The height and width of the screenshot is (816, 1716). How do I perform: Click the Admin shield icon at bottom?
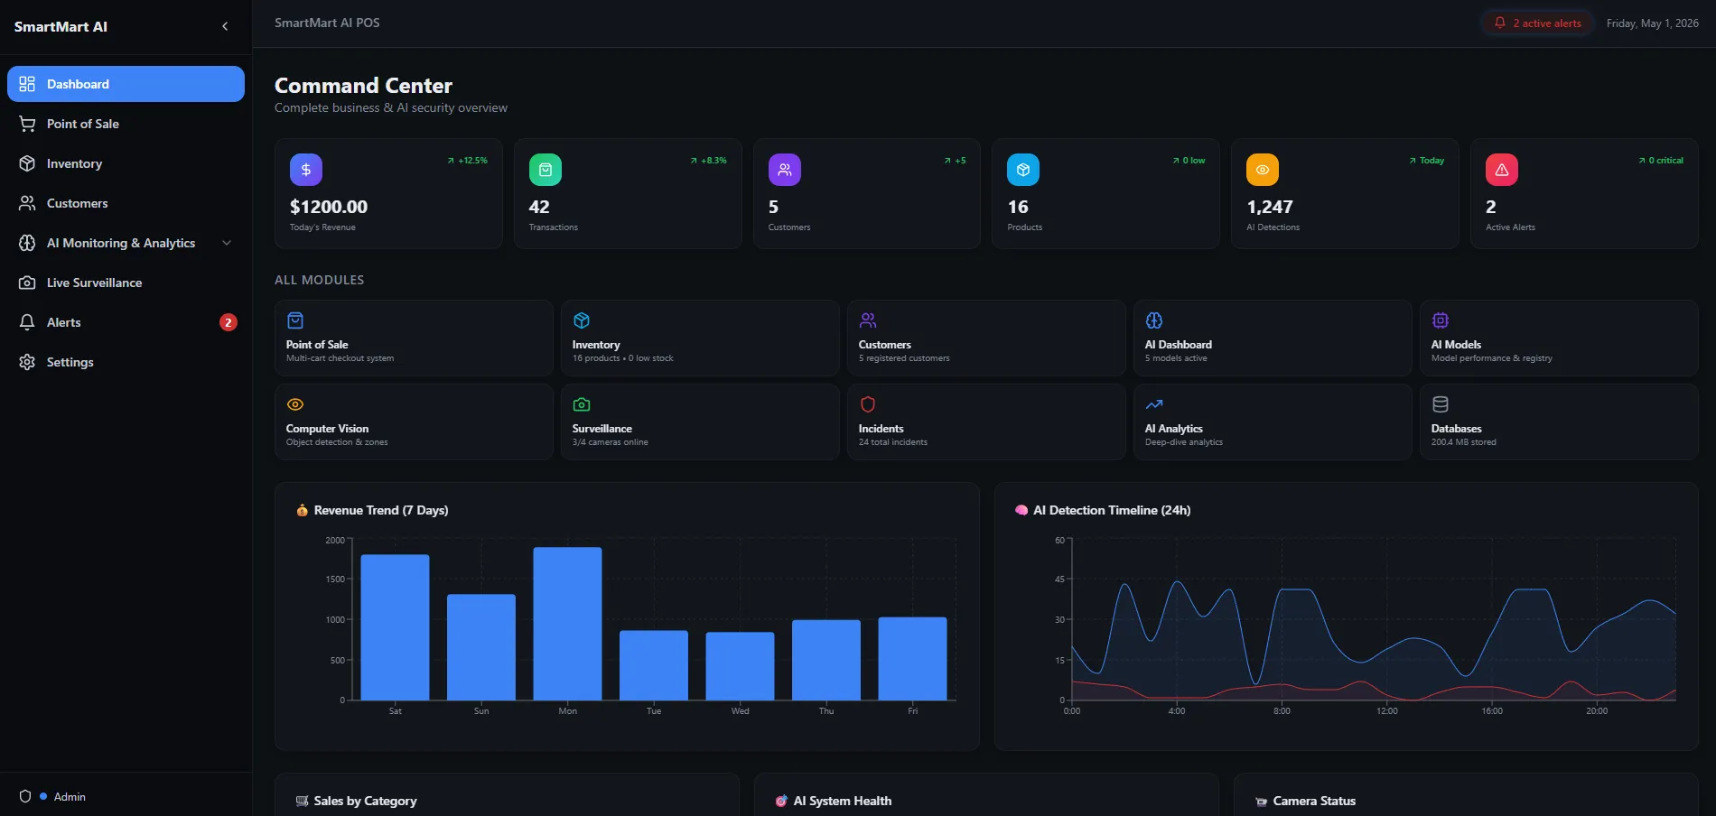[x=25, y=796]
